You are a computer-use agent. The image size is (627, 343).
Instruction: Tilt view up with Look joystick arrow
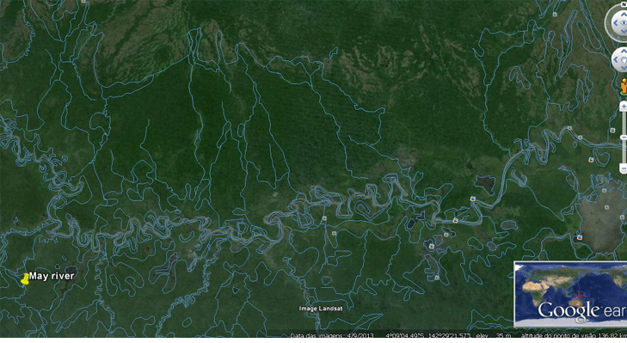coord(624,15)
